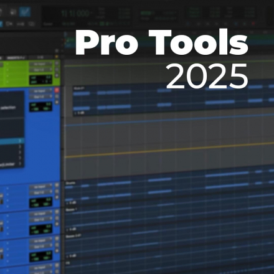Viewport: 274px width, 274px height.
Task: Choose the 'selection' entry in popup menu
Action: [8, 108]
